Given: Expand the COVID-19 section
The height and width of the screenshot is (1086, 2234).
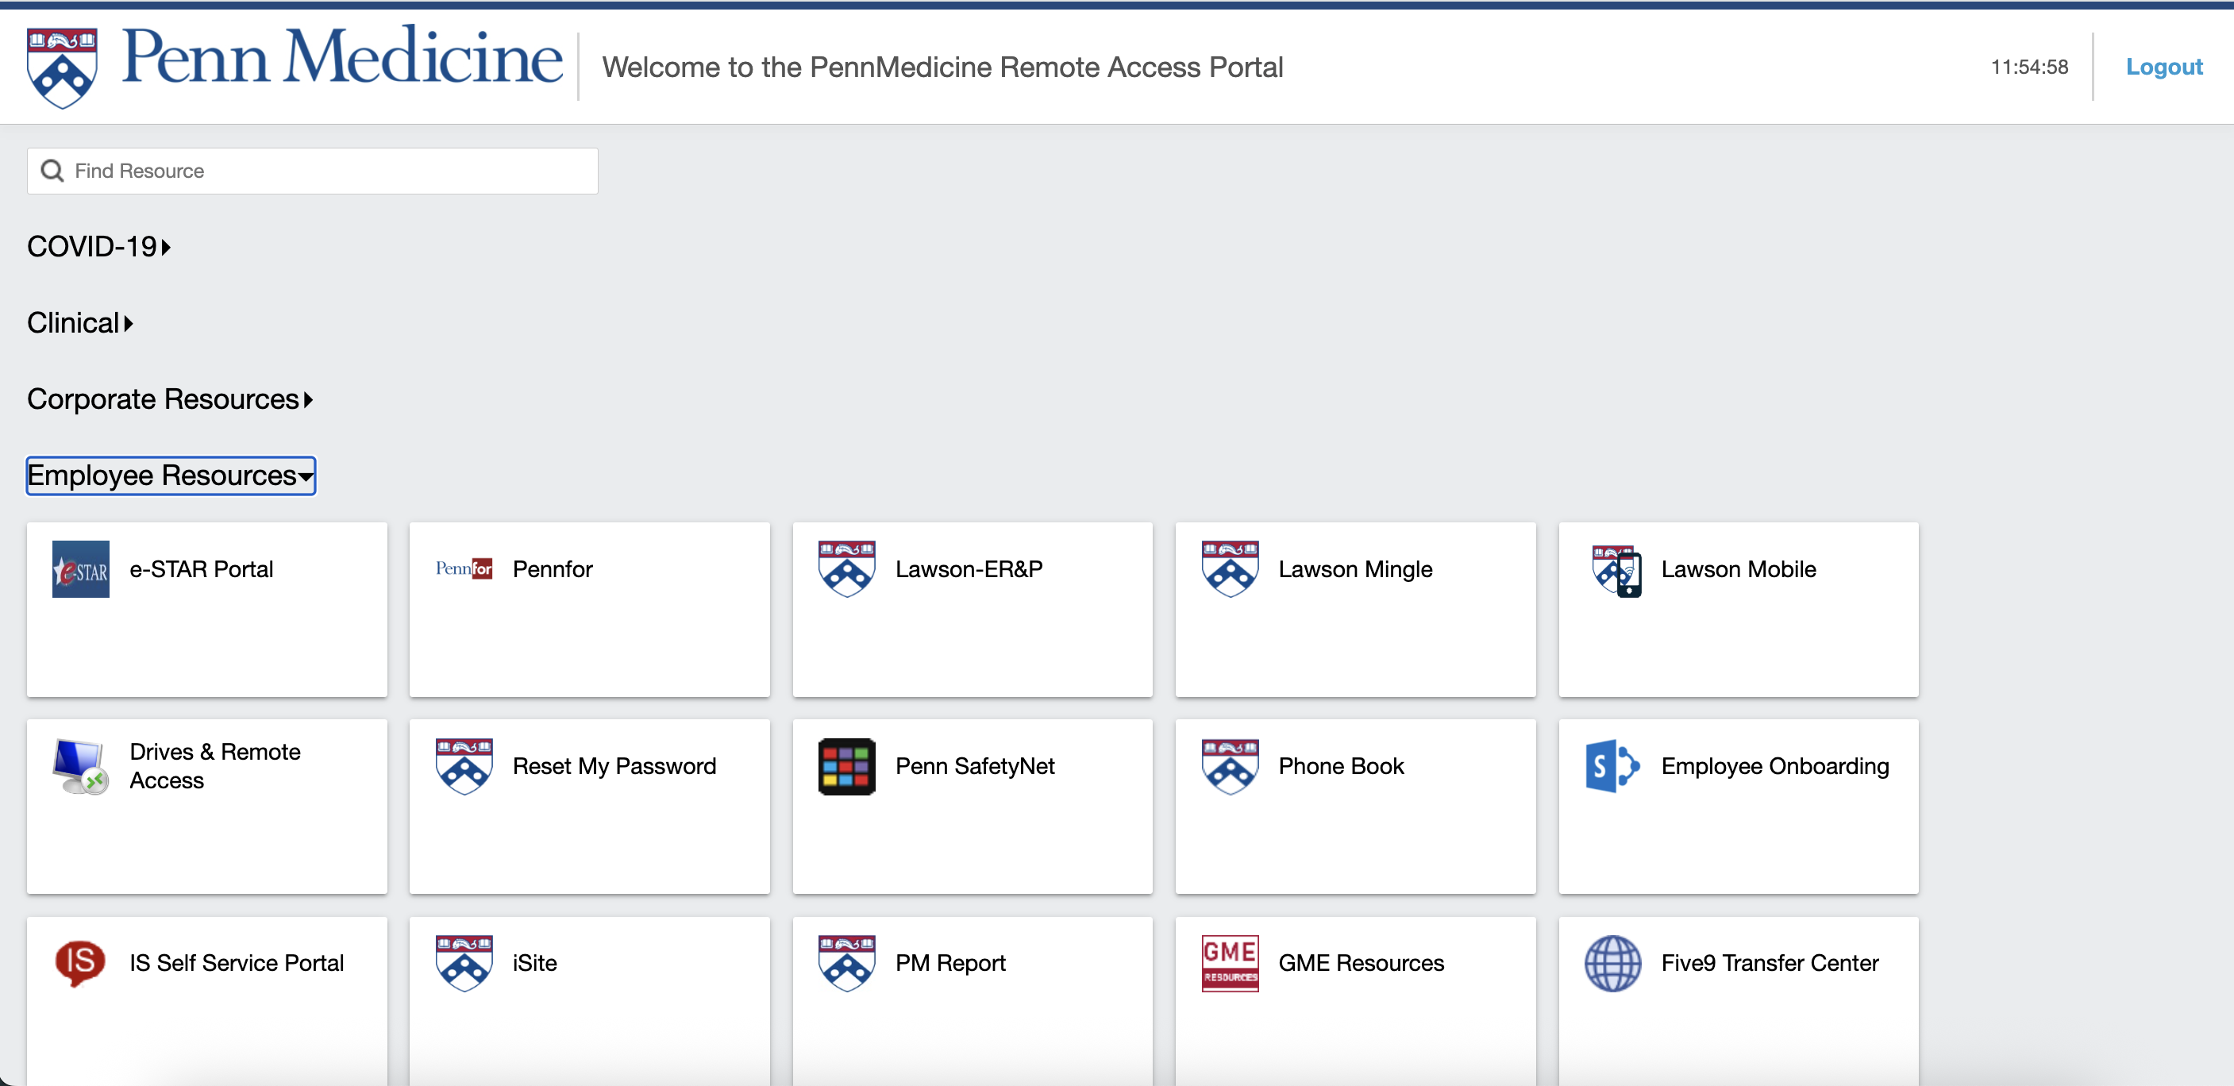Looking at the screenshot, I should point(99,246).
